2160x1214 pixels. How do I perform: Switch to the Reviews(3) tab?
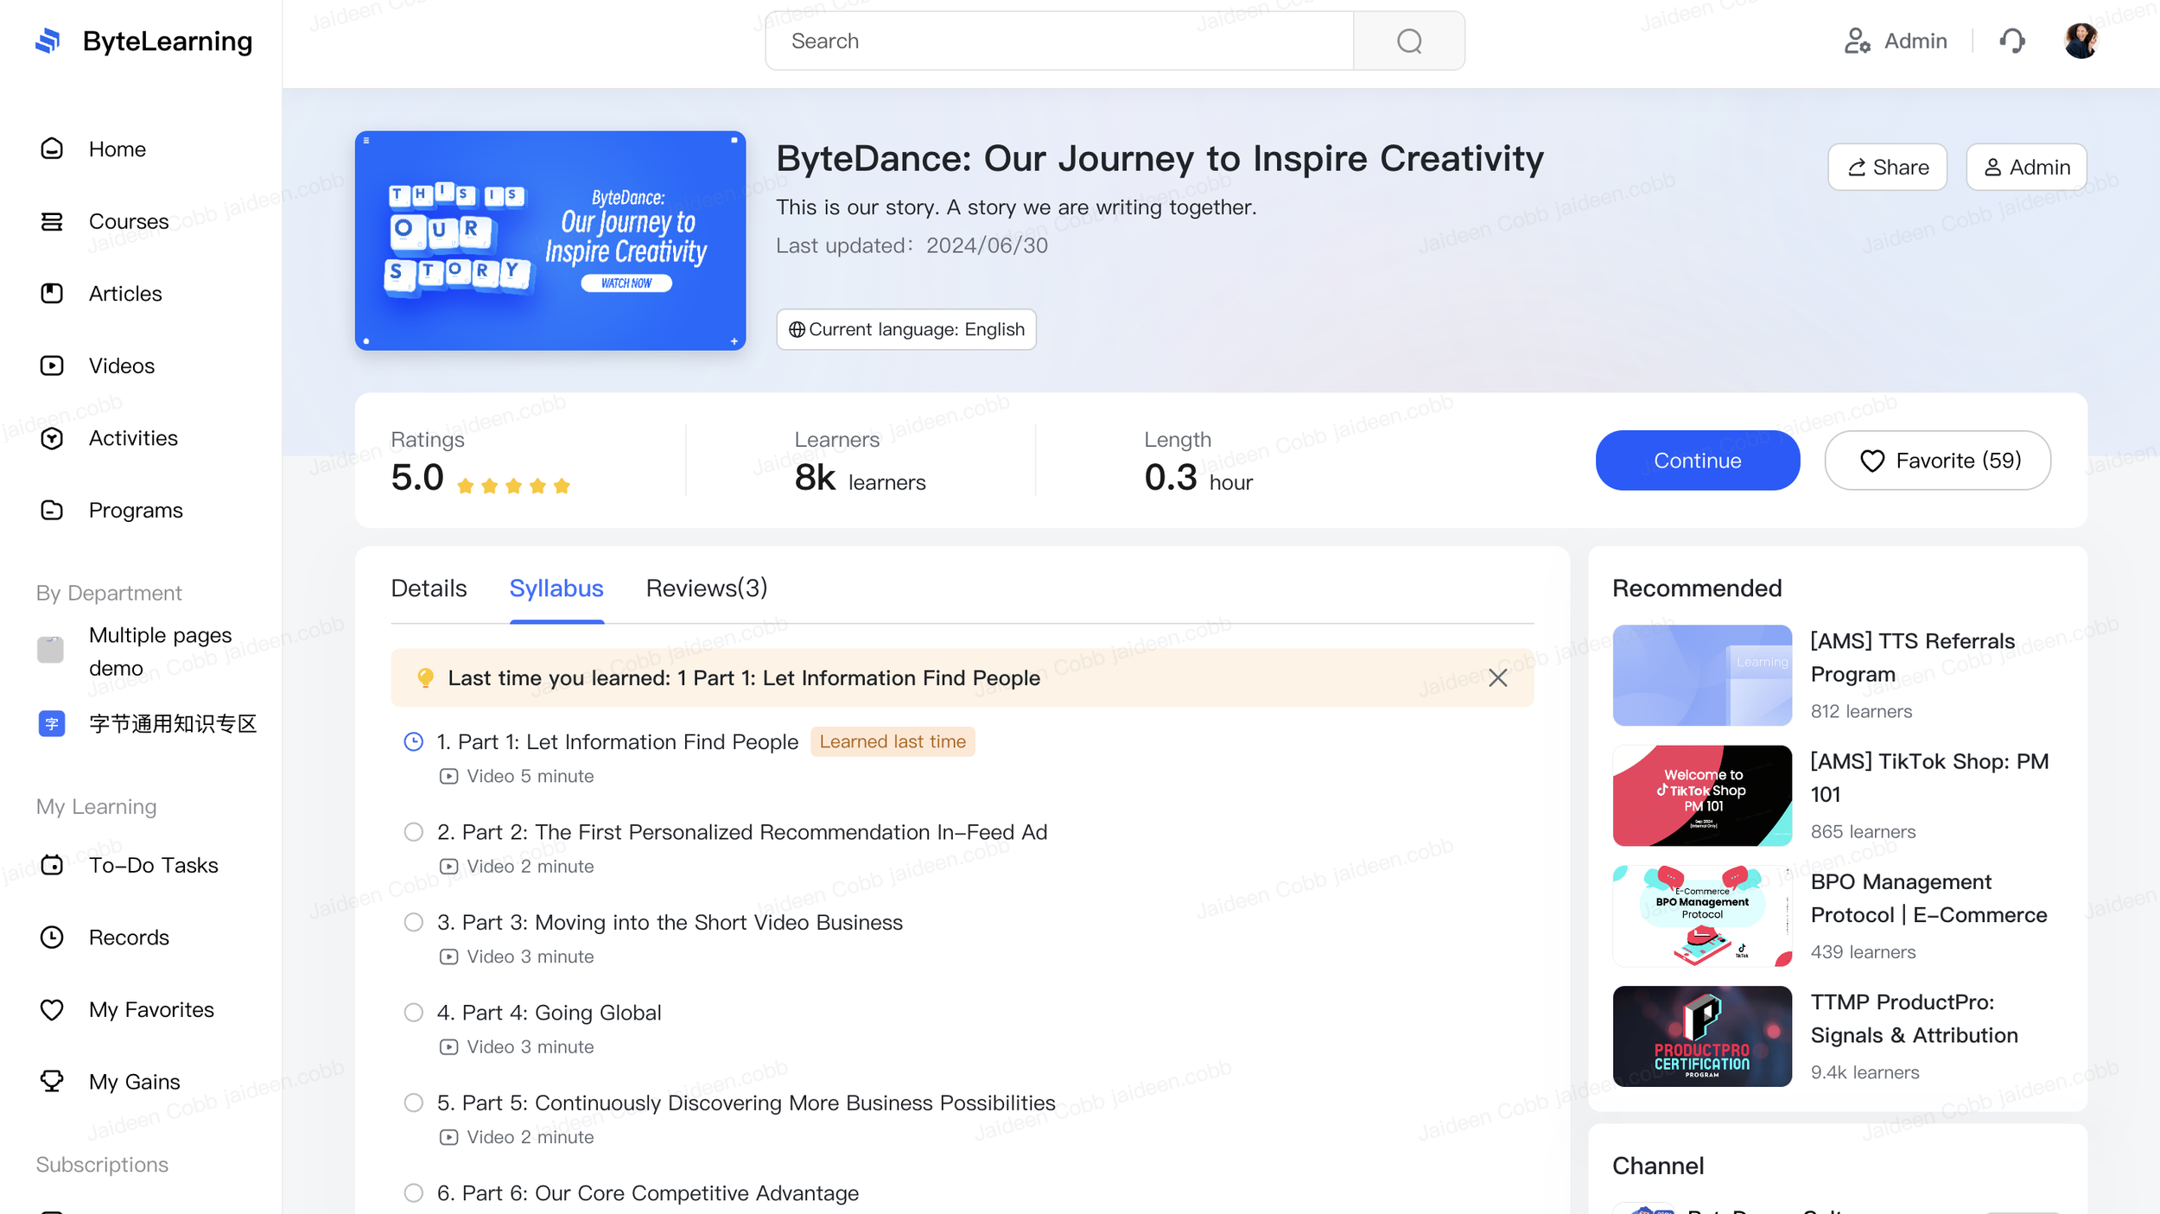pos(706,588)
